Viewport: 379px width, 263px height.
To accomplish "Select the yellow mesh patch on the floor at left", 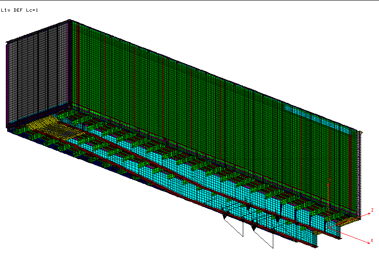I will tap(56, 127).
